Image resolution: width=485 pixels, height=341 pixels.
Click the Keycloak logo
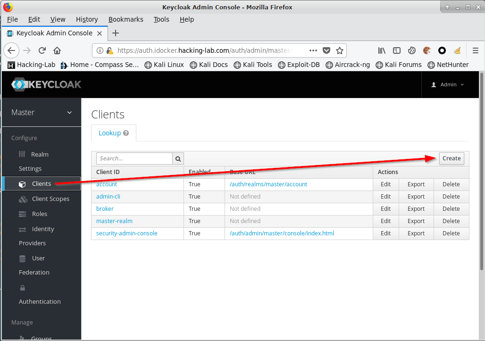[46, 84]
